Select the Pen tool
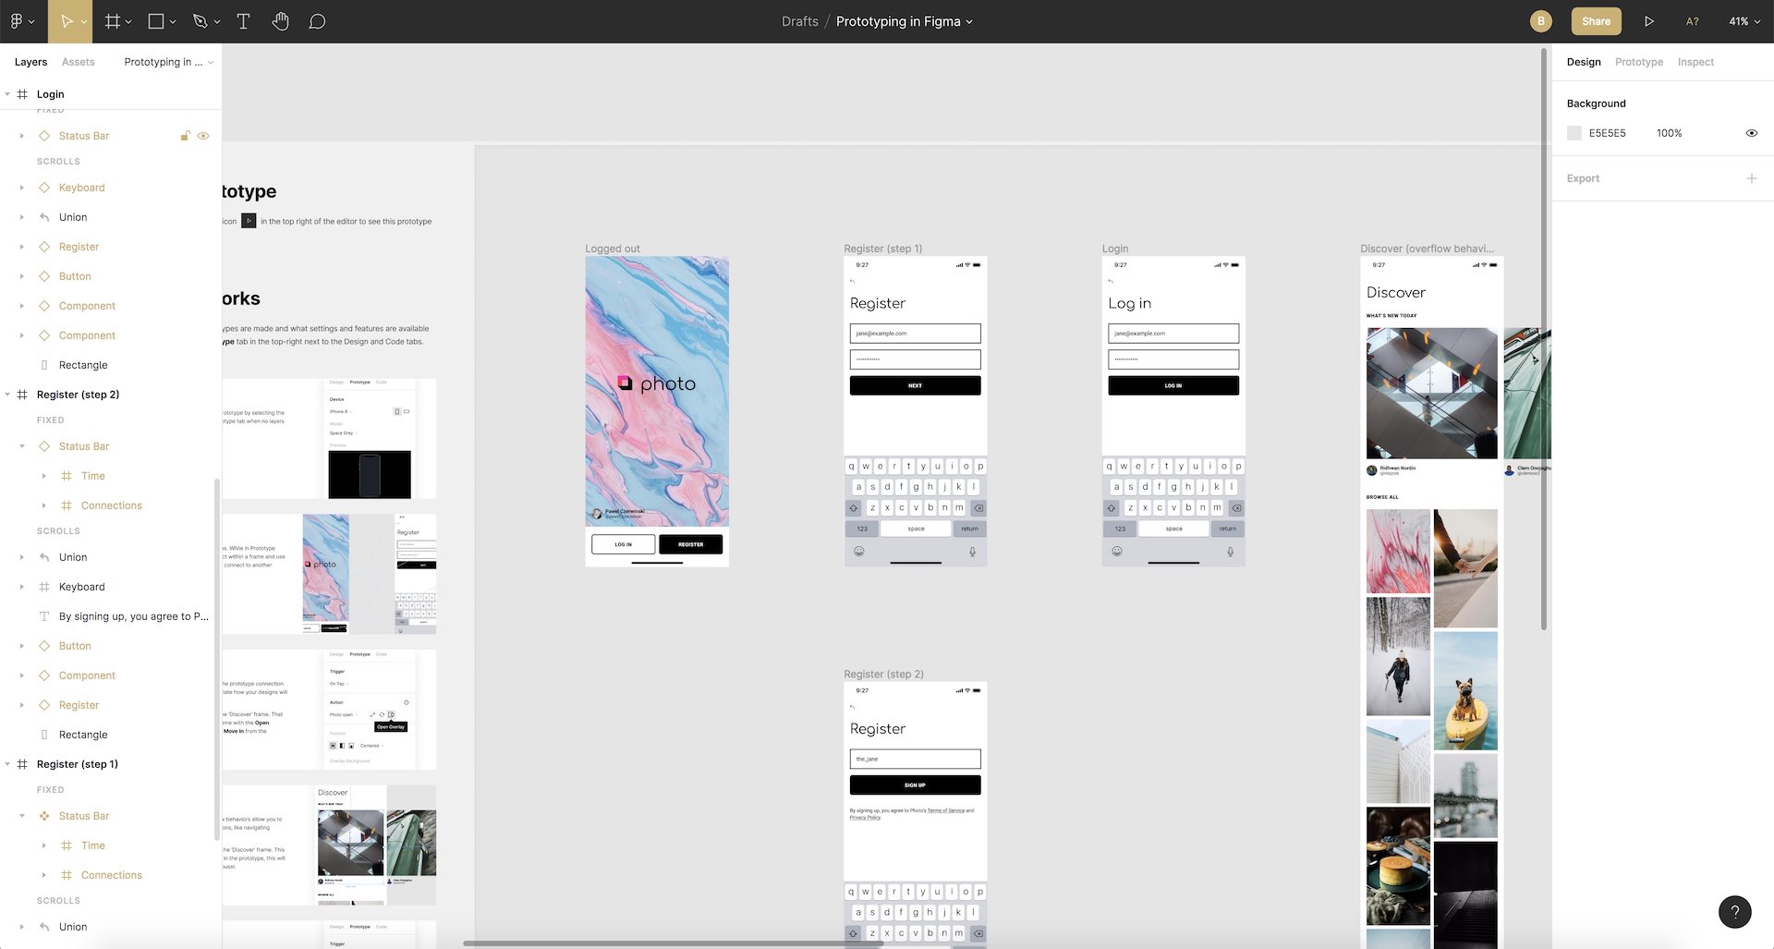The image size is (1774, 949). pyautogui.click(x=200, y=21)
